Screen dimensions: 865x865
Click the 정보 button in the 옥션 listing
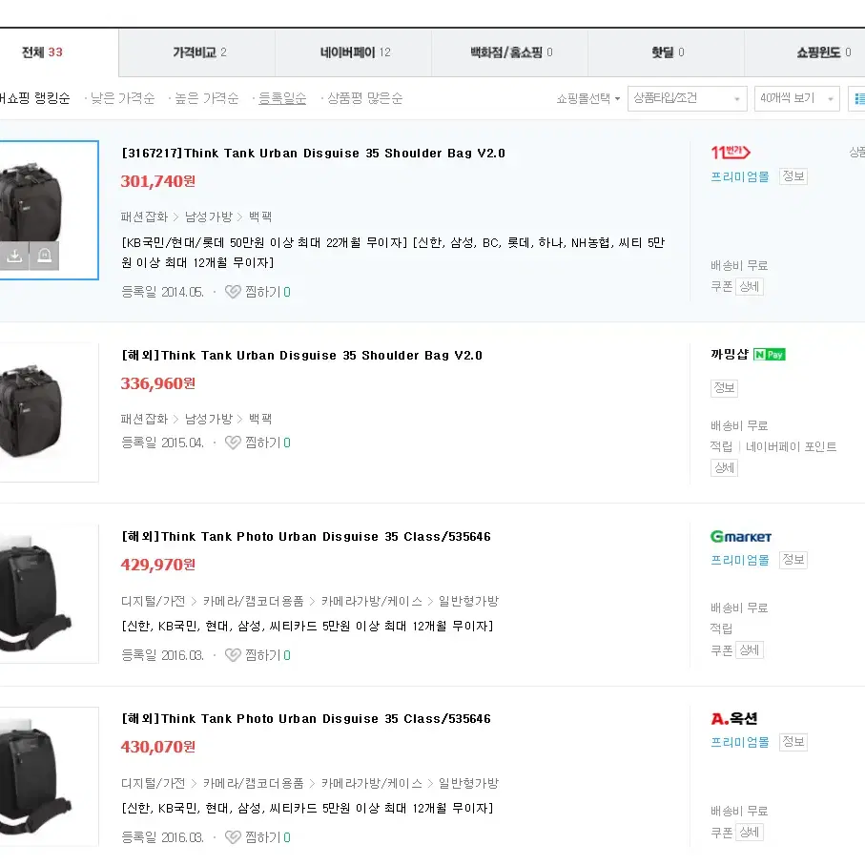793,742
